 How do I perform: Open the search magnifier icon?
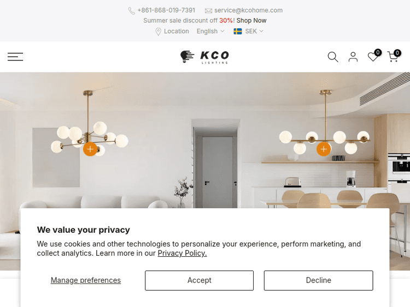[x=333, y=57]
